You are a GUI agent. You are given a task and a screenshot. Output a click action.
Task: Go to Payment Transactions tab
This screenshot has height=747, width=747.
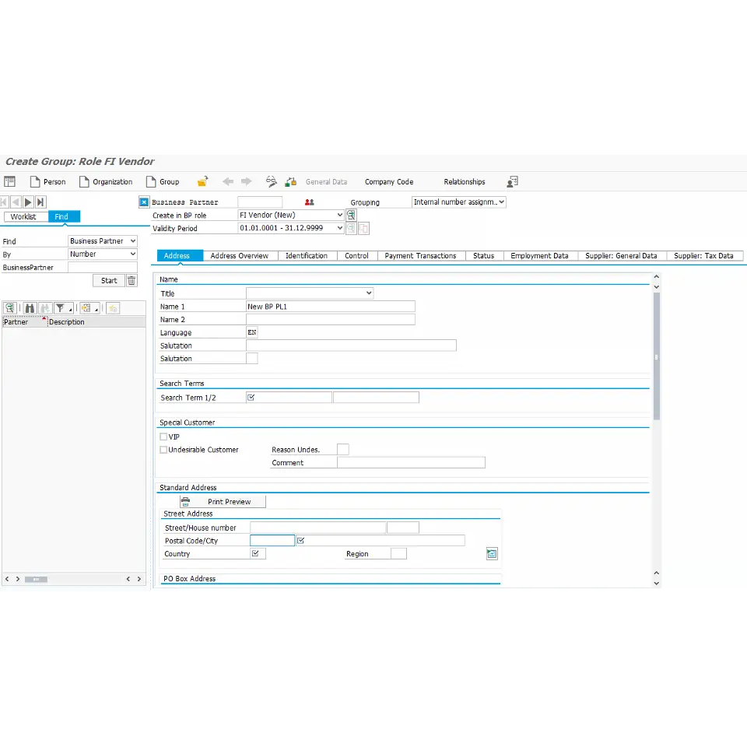pos(421,256)
